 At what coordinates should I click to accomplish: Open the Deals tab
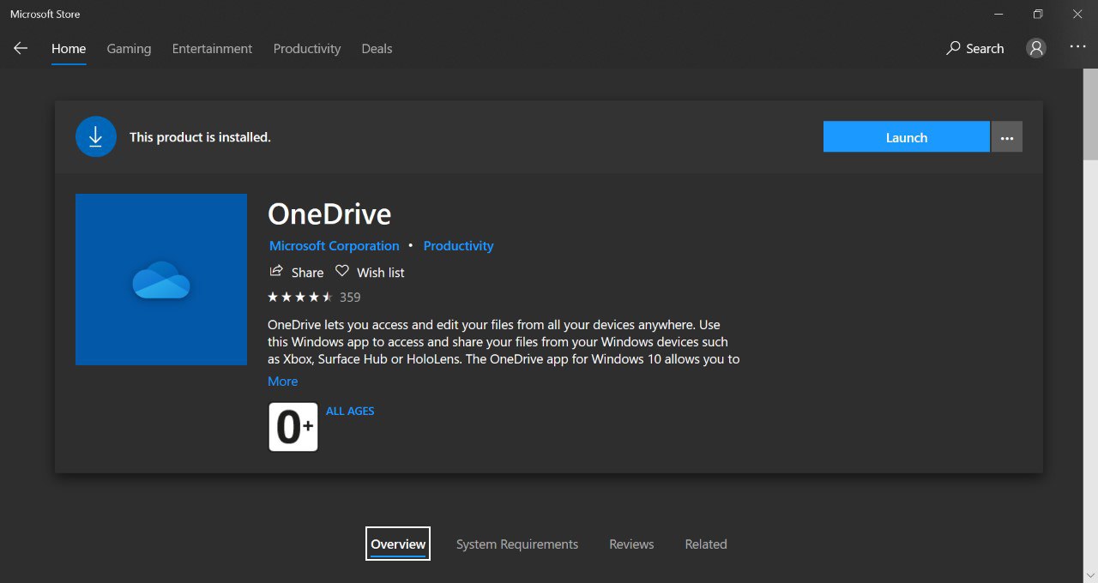click(x=377, y=49)
